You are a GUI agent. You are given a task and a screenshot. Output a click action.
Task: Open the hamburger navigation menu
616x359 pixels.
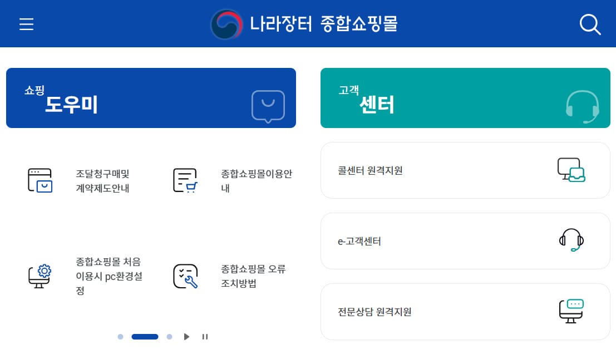(x=26, y=23)
